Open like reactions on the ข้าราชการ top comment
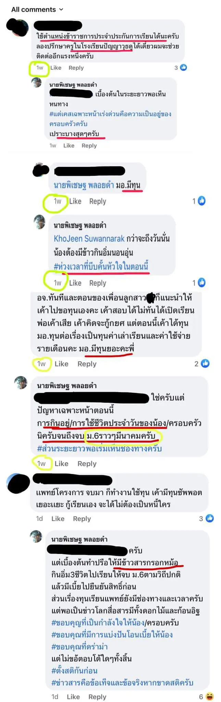The image size is (221, 702). click(x=184, y=68)
